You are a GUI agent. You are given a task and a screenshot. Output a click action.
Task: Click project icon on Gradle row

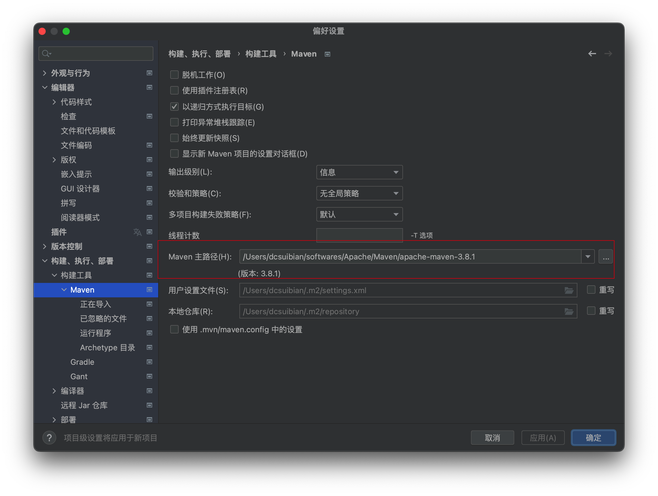coord(149,362)
